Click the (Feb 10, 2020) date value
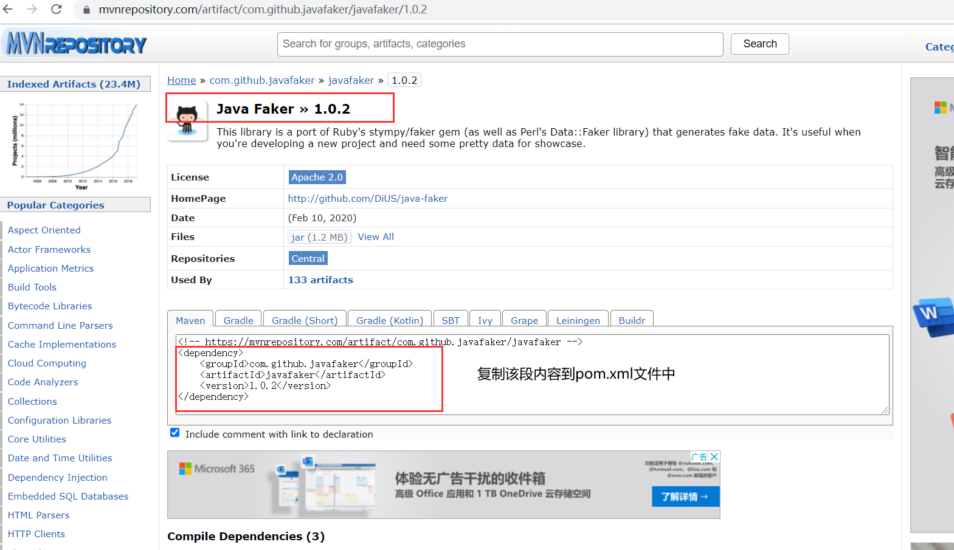The height and width of the screenshot is (550, 954). tap(322, 218)
